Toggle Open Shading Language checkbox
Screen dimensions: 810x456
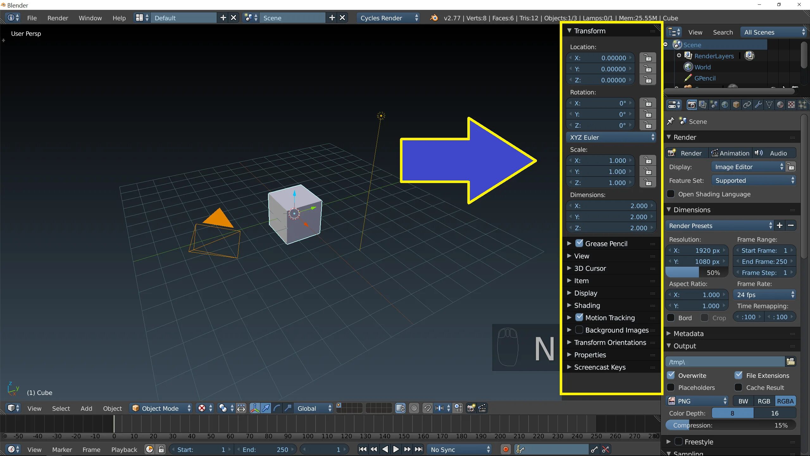click(671, 194)
